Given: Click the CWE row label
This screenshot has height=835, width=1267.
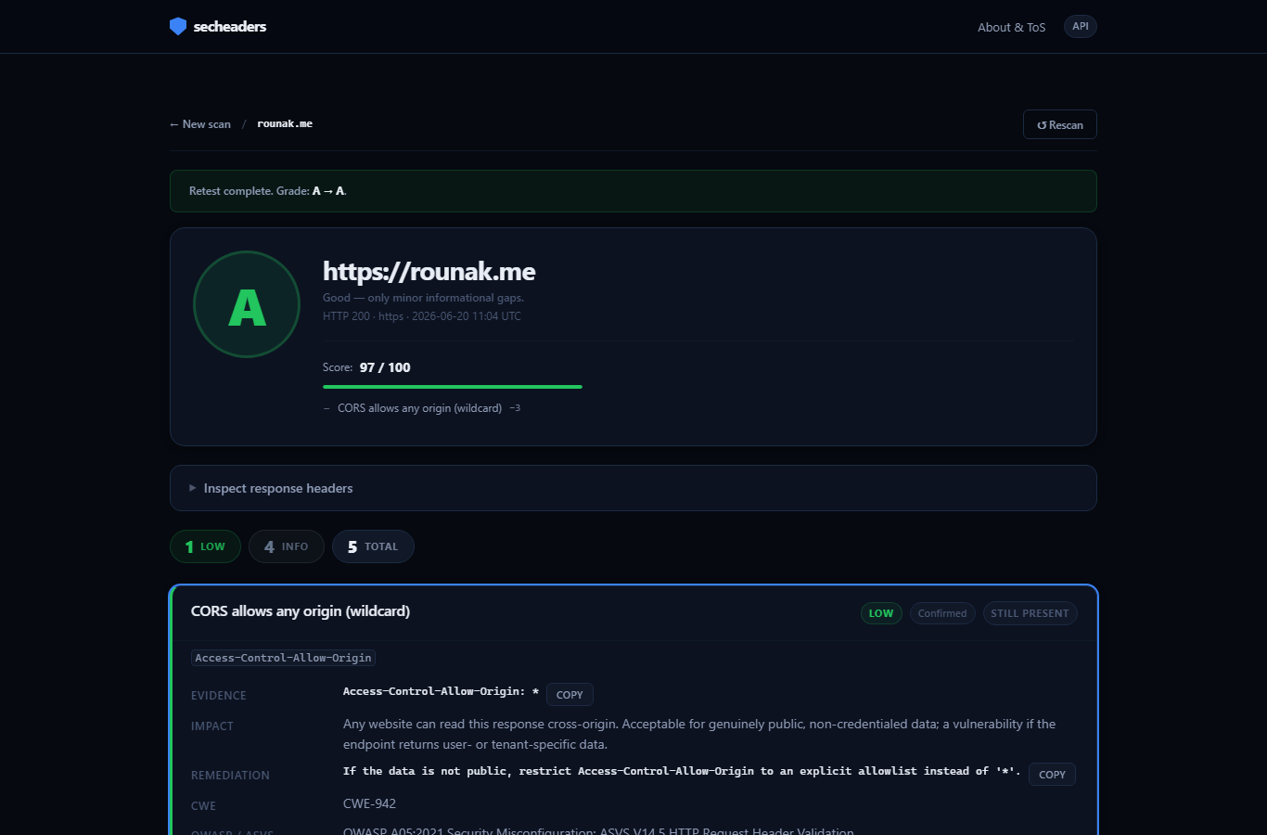Looking at the screenshot, I should pos(203,806).
